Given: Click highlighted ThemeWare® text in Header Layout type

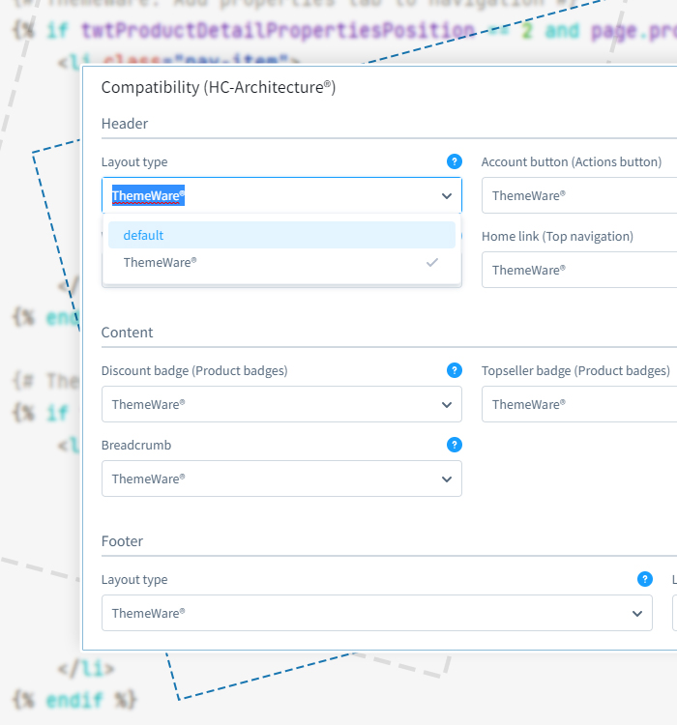Looking at the screenshot, I should coord(148,195).
